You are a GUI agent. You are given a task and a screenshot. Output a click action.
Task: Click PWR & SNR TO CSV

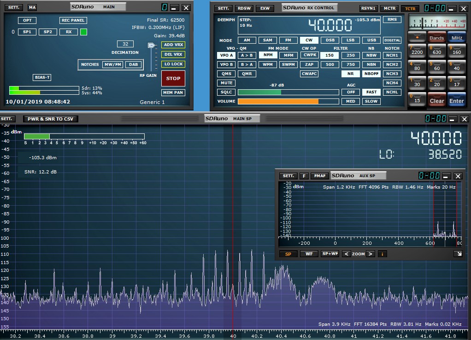tap(51, 119)
